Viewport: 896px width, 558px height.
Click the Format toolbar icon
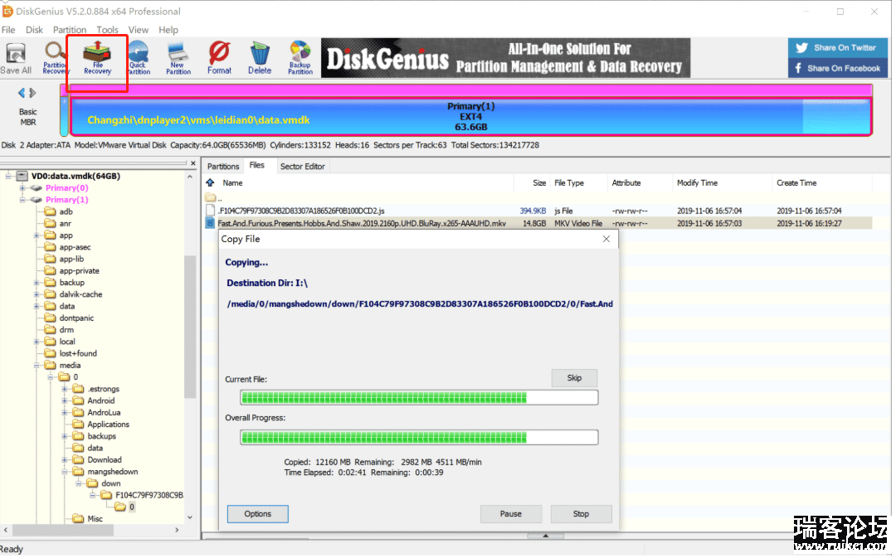(219, 58)
